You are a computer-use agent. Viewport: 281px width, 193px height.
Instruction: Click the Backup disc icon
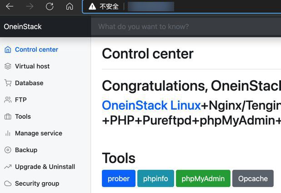tap(8, 150)
